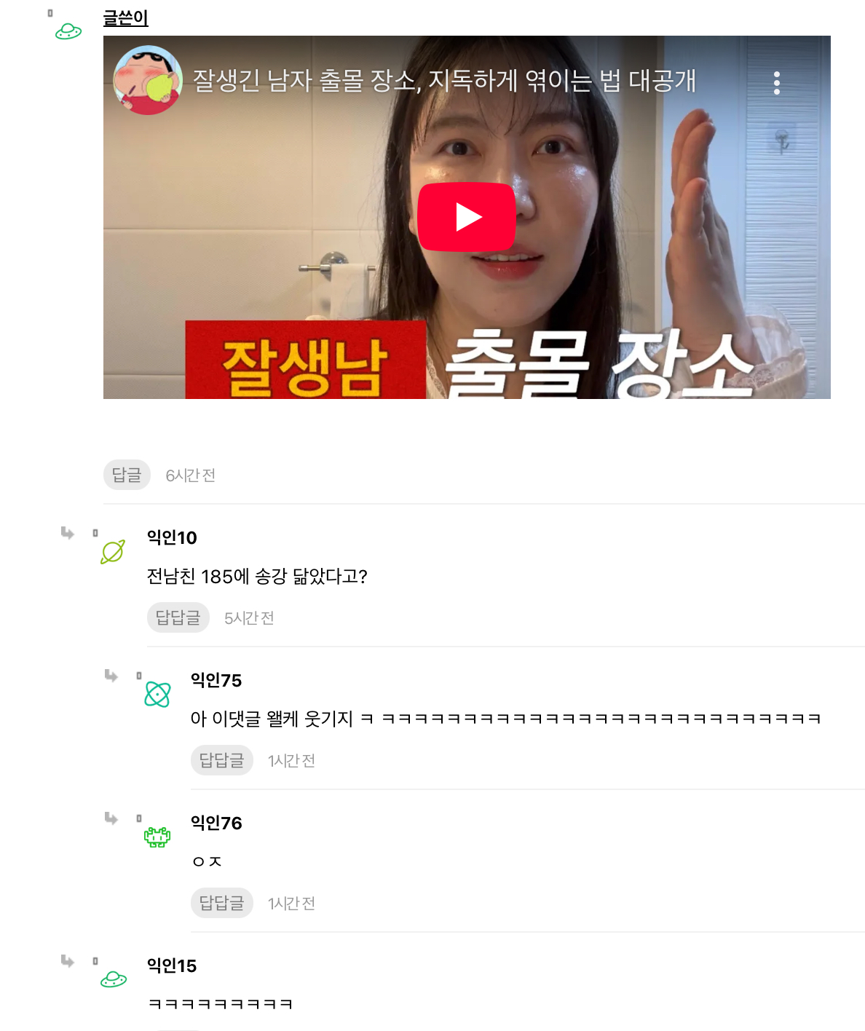This screenshot has height=1031, width=865.
Task: Click the UFO avatar icon of 익인15
Action: [114, 979]
